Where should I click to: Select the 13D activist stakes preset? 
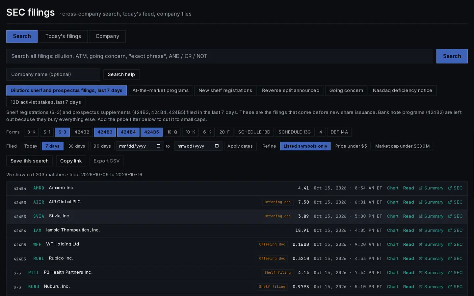46,102
